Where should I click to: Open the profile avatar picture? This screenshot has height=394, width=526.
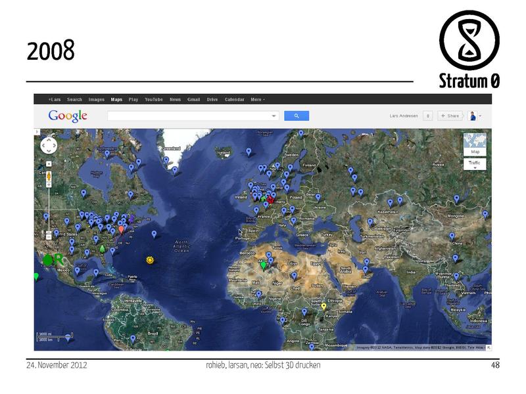click(x=472, y=116)
